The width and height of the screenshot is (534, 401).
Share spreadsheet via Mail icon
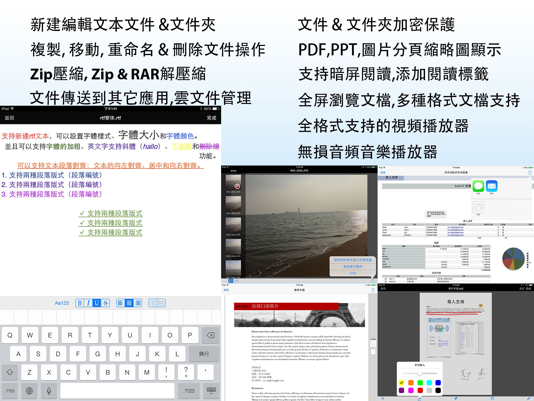491,186
